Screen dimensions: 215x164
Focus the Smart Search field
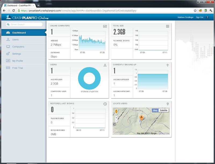[x=26, y=24]
